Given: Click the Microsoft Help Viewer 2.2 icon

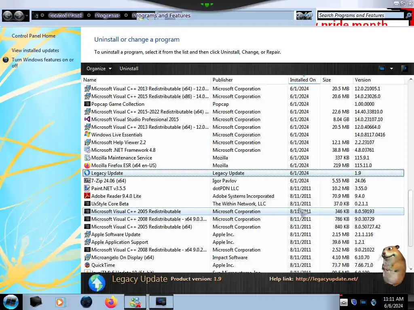Looking at the screenshot, I should tap(87, 142).
